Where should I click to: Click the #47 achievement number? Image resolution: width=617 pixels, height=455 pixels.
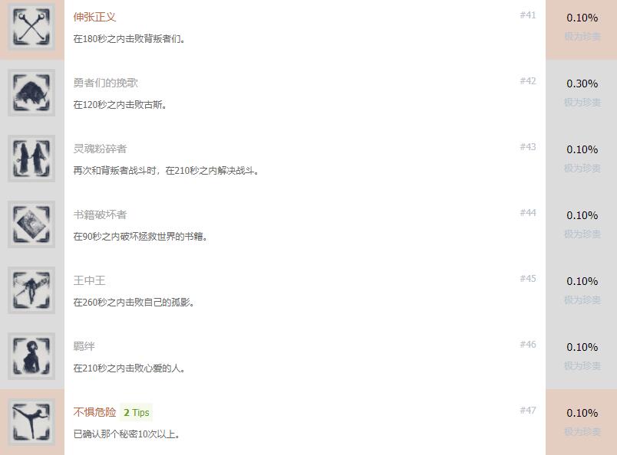click(528, 411)
